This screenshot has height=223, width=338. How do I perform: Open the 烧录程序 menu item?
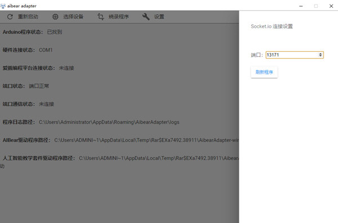(118, 16)
